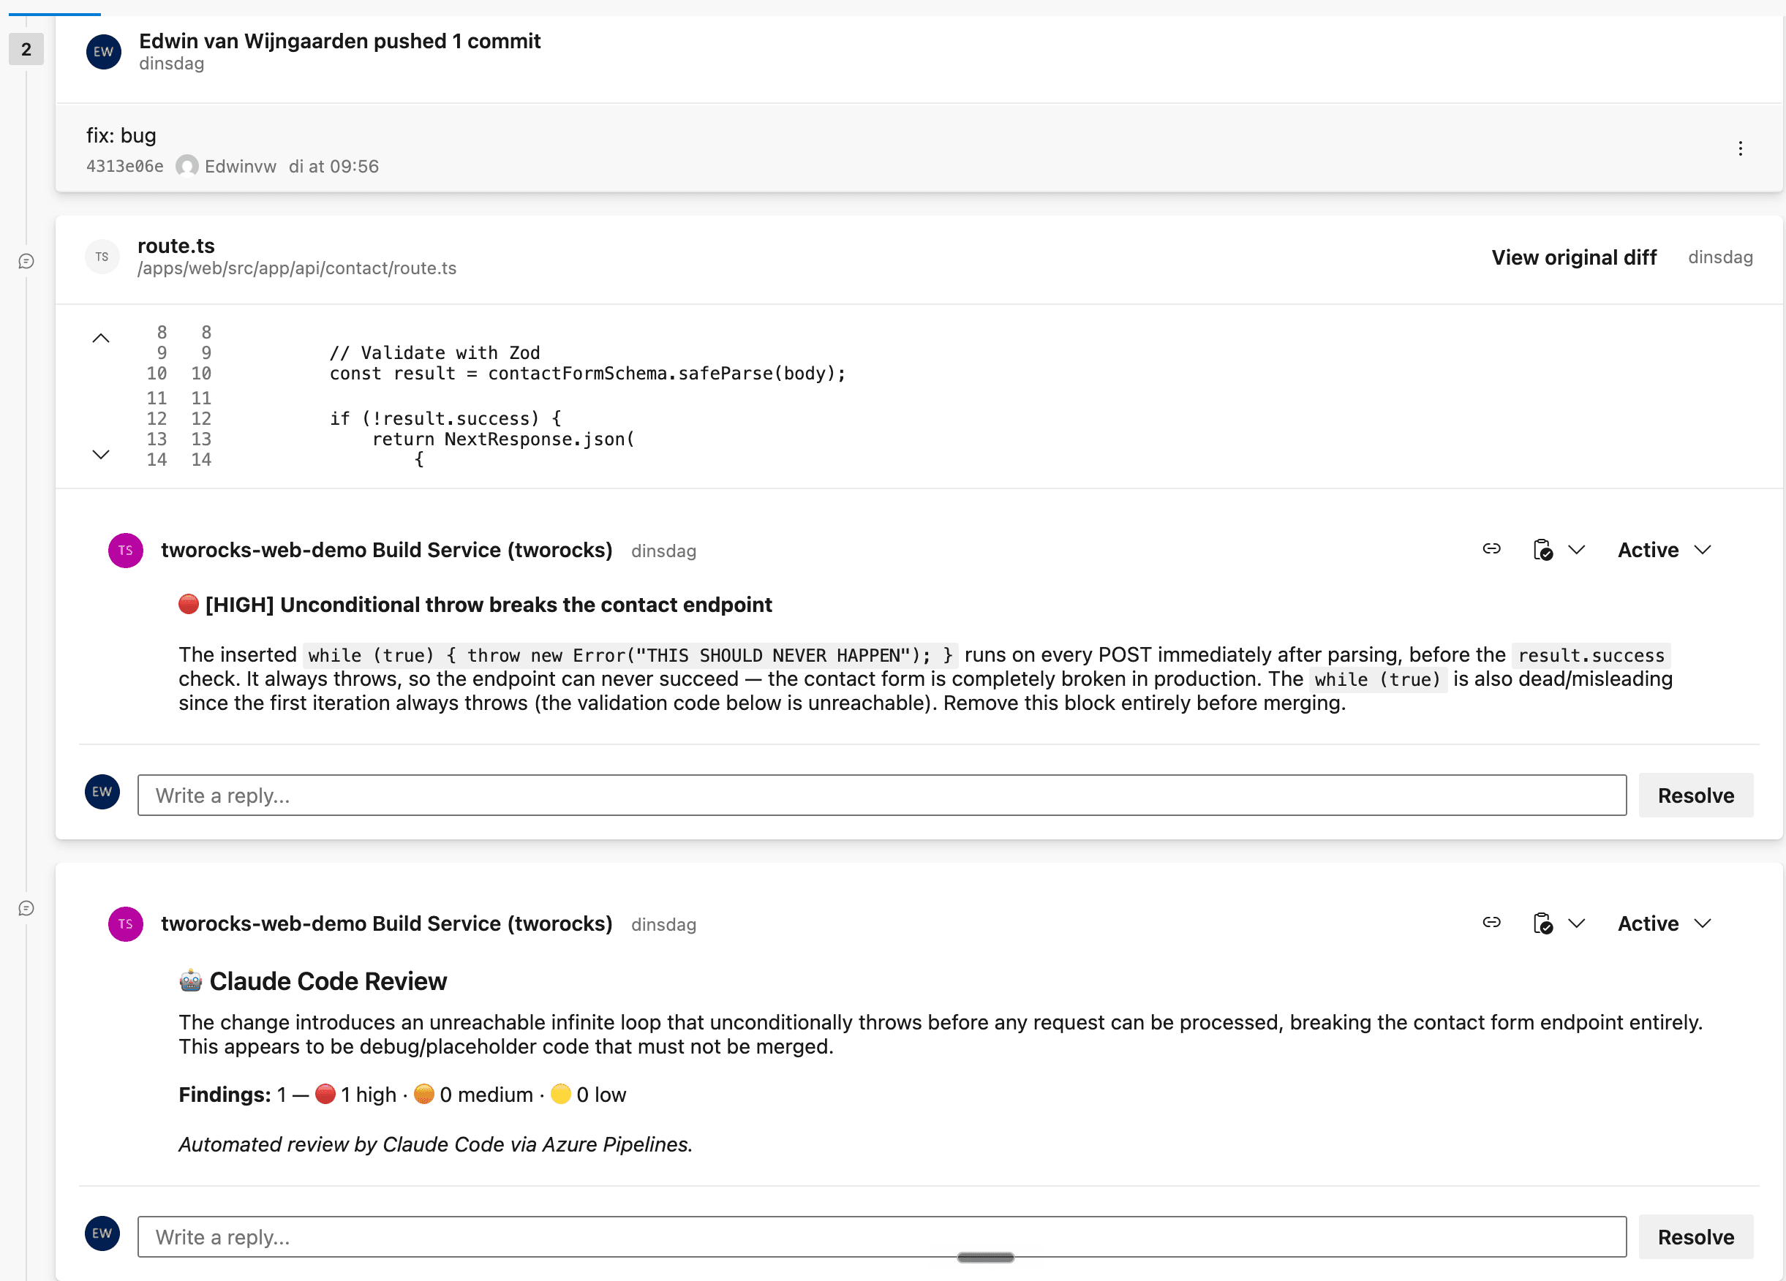The image size is (1786, 1281).
Task: Click comment timeline icon beside Claude Code Review
Action: point(26,909)
